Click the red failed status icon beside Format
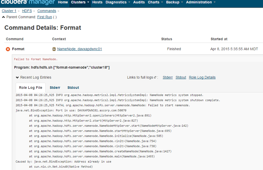 pos(8,49)
